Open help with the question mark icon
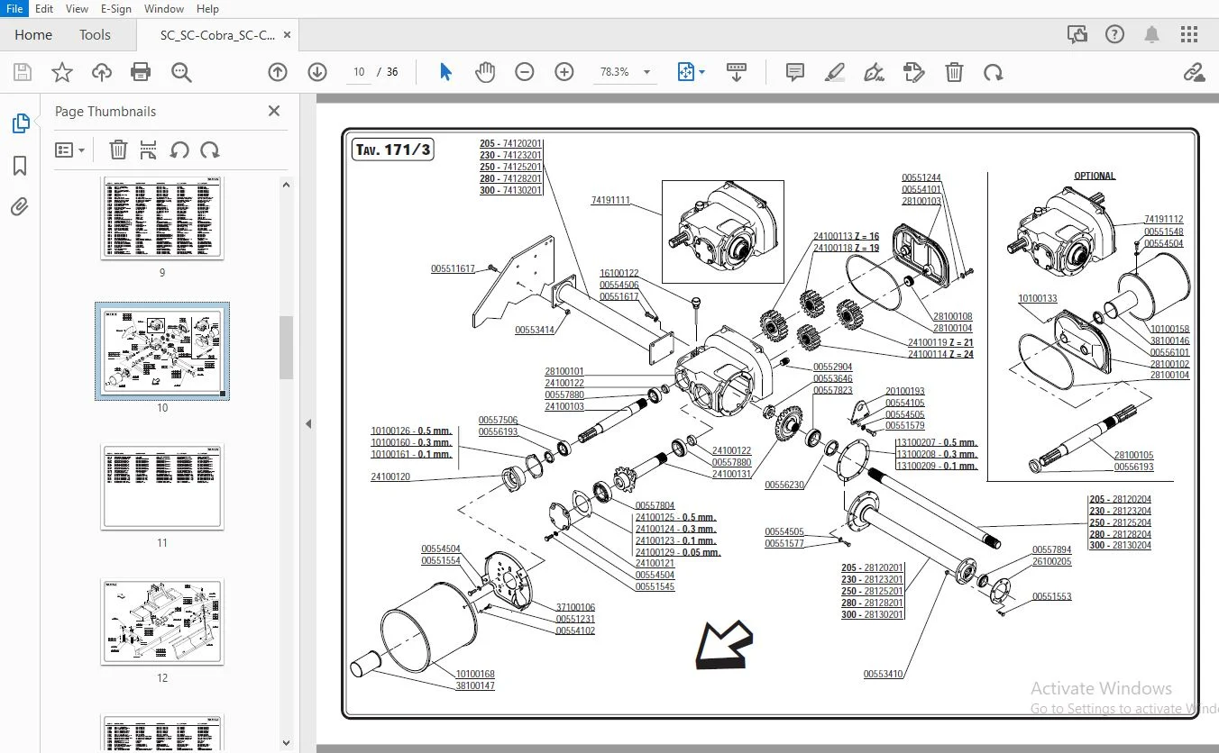The height and width of the screenshot is (753, 1219). click(1114, 35)
